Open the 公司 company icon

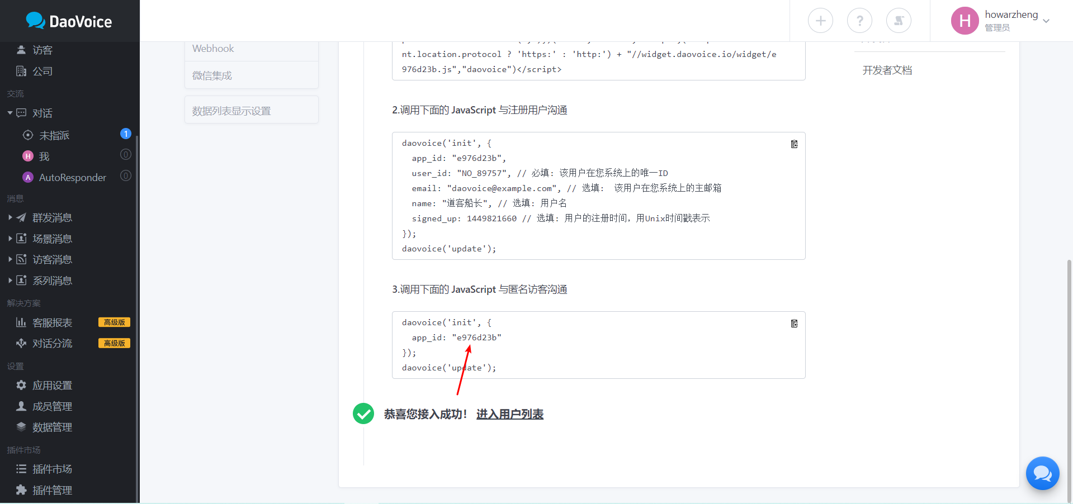click(x=21, y=71)
